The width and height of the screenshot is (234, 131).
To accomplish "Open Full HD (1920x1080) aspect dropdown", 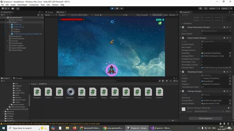I will (x=82, y=15).
